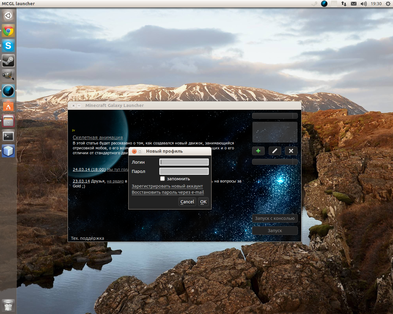
Task: Open Ubuntu Software Center icon
Action: [x=8, y=106]
